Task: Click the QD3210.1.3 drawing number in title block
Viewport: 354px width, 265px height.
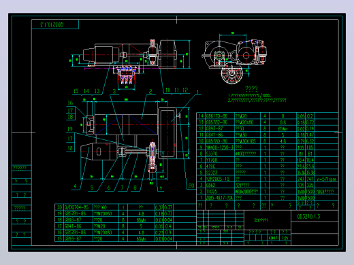Action: [x=308, y=217]
